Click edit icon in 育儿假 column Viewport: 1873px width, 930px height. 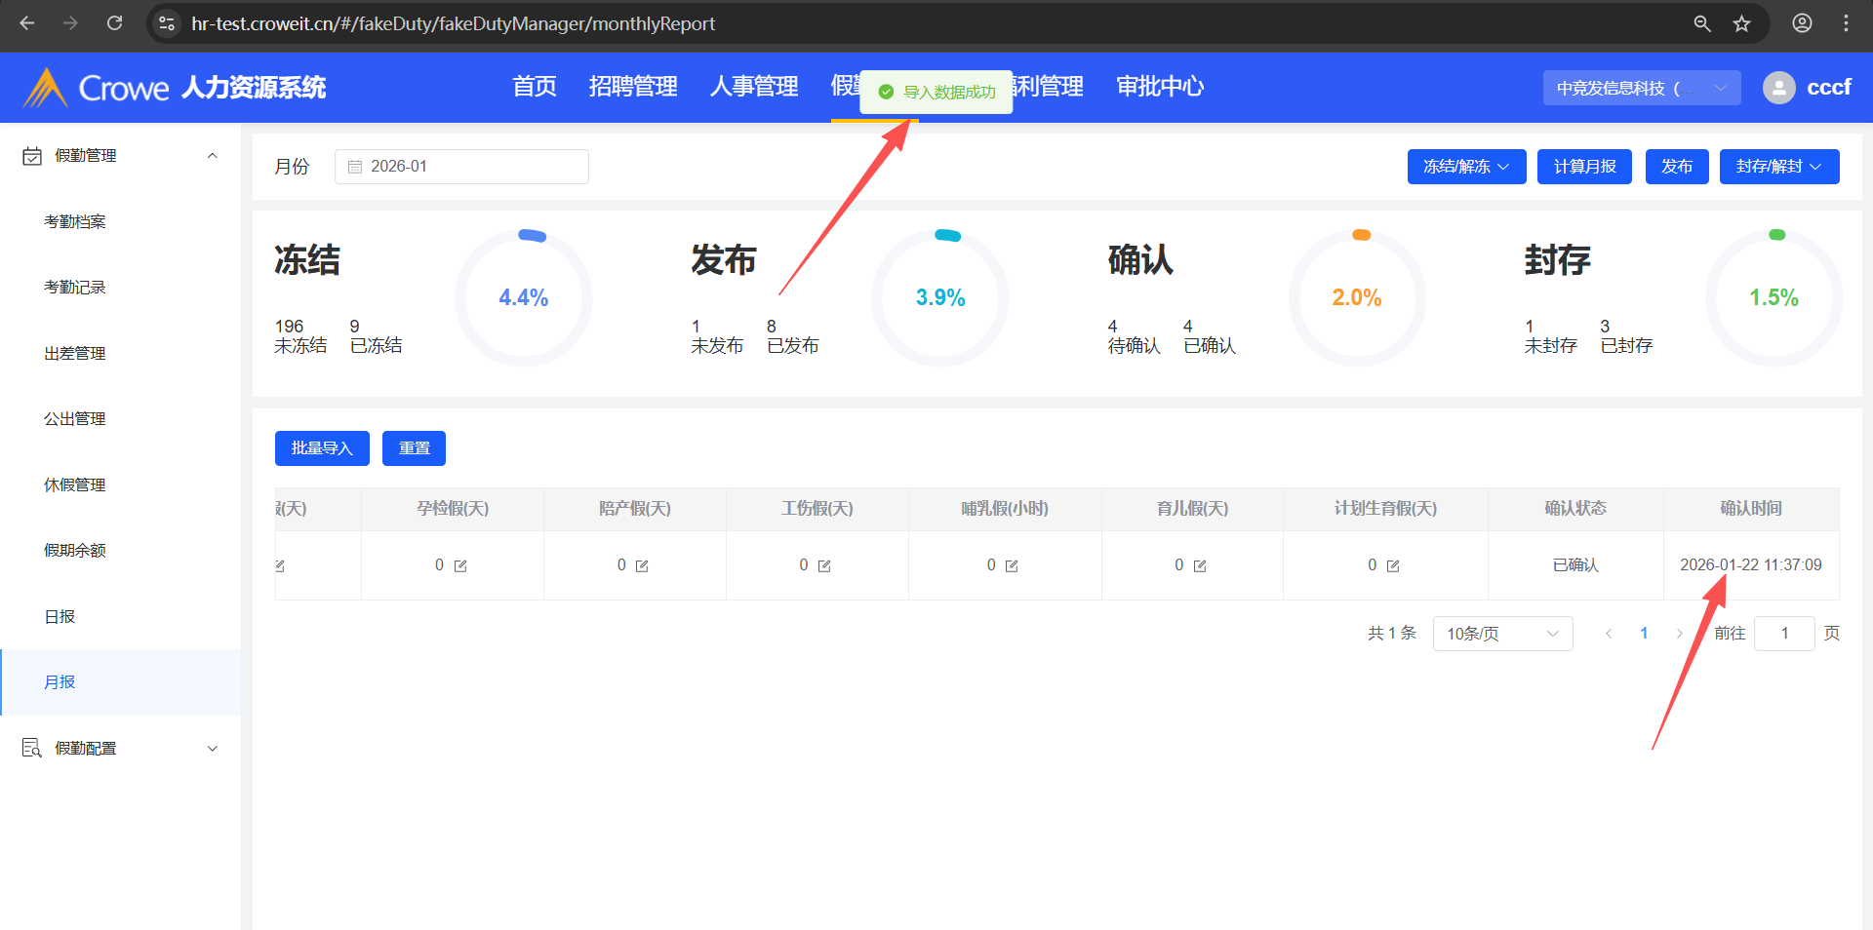(1200, 566)
